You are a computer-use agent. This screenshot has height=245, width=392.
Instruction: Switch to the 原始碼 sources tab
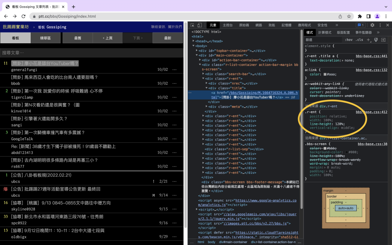[x=244, y=25]
